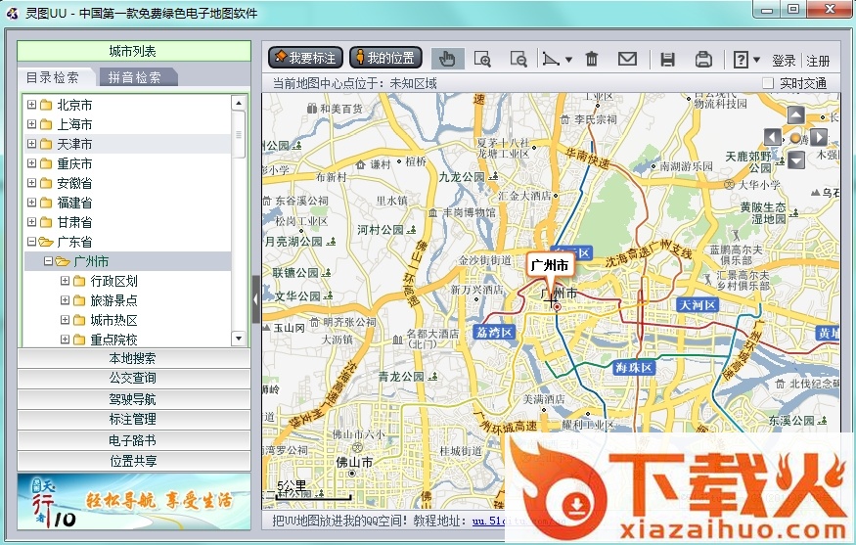The height and width of the screenshot is (545, 856).
Task: Expand the 甘肃省 tree node
Action: click(x=31, y=222)
